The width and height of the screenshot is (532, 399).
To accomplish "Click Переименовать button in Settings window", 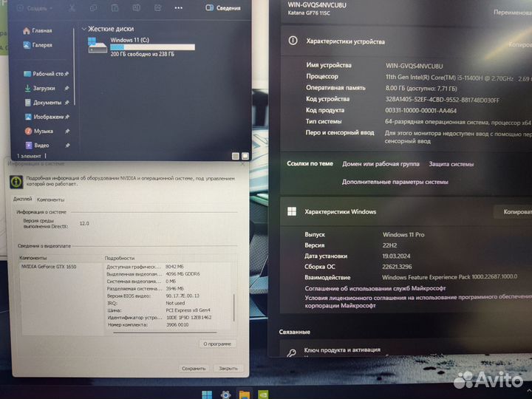I will pyautogui.click(x=512, y=13).
